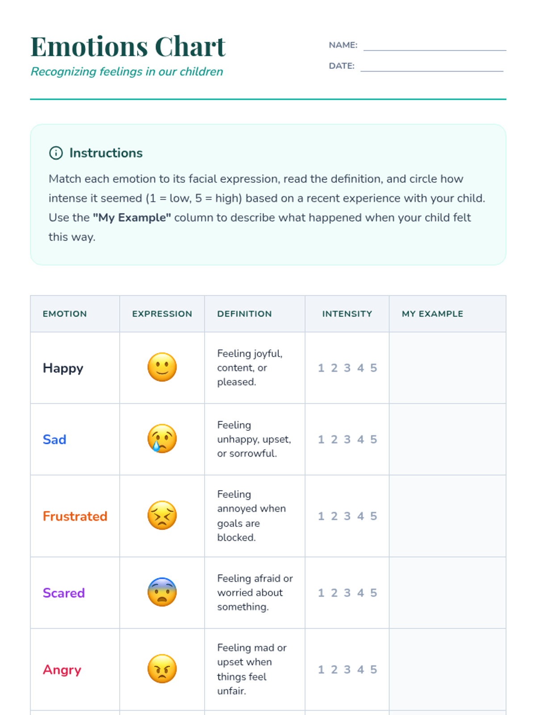
Task: Select intensity 2 for Happy
Action: click(x=334, y=368)
